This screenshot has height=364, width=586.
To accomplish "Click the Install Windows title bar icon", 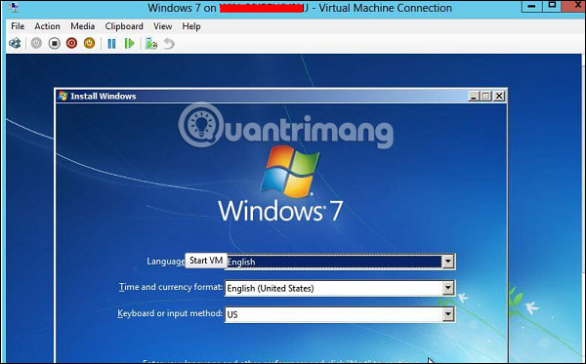I will pos(63,96).
